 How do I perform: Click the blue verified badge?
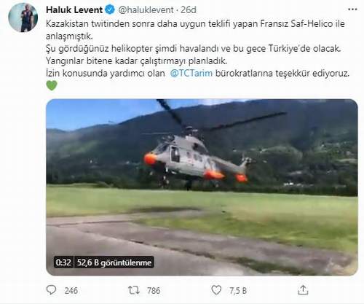(x=110, y=9)
